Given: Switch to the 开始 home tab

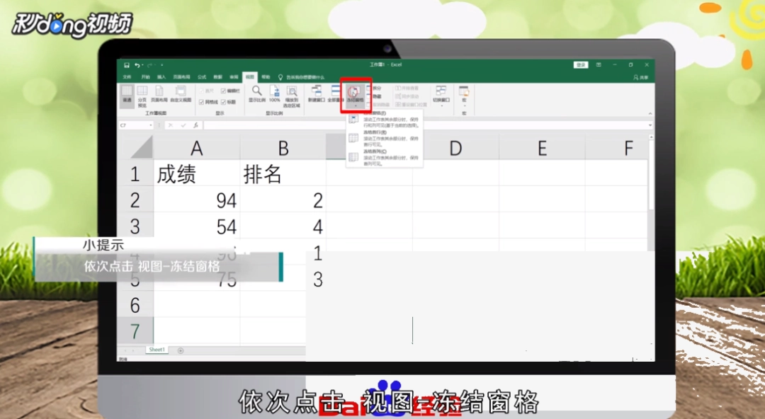Looking at the screenshot, I should pos(145,77).
